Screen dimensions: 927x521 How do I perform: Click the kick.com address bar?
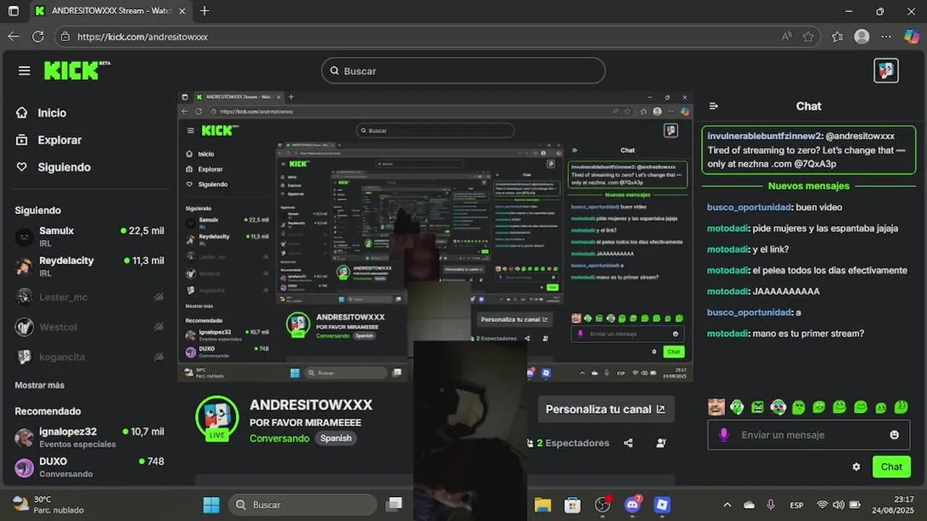pos(436,36)
